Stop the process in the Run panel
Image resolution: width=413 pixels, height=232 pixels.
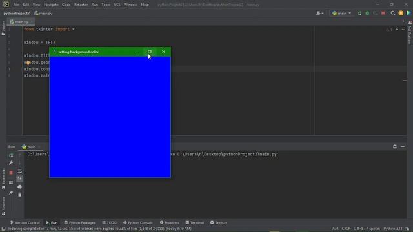(x=11, y=173)
